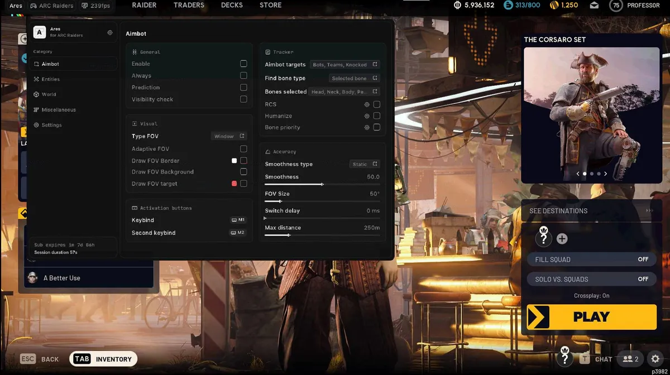The width and height of the screenshot is (670, 375).
Task: Open the TRADERS tab
Action: 189,5
